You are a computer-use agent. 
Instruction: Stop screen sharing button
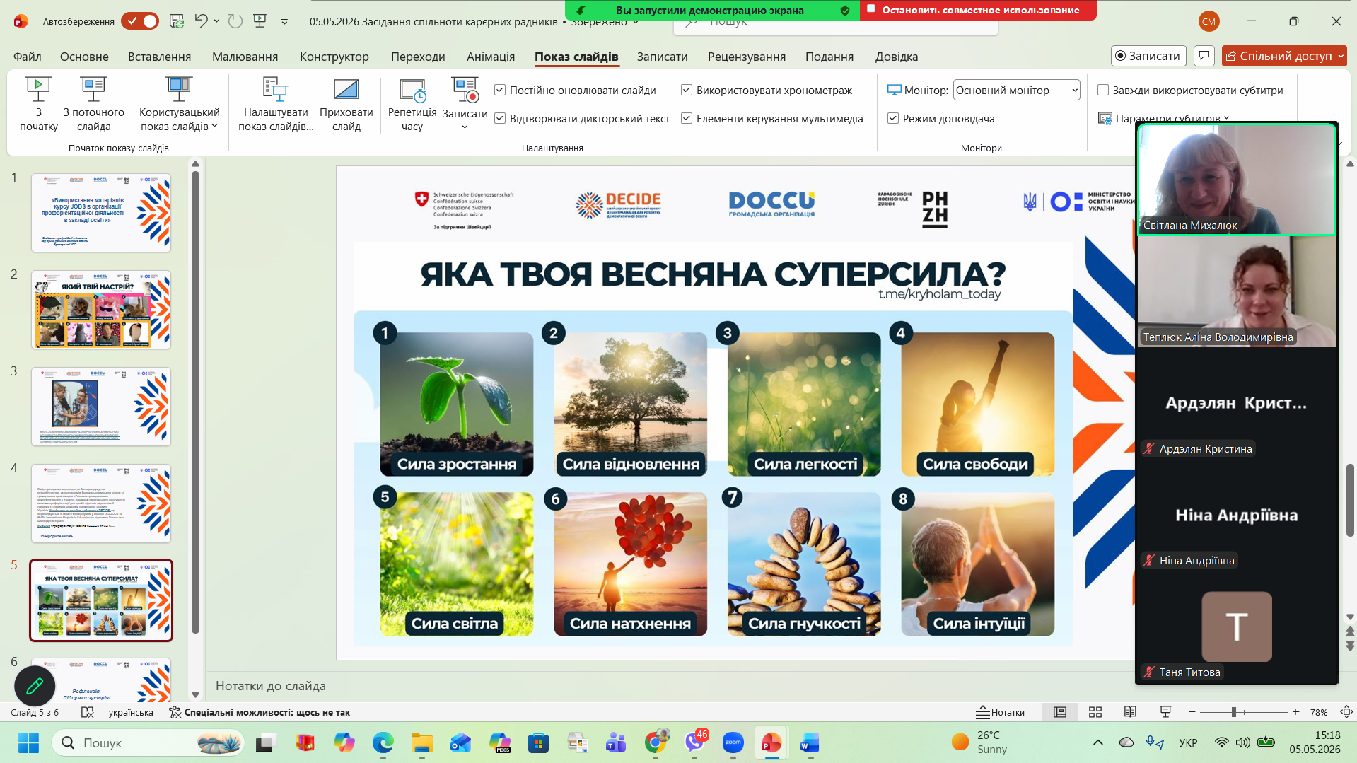point(979,10)
